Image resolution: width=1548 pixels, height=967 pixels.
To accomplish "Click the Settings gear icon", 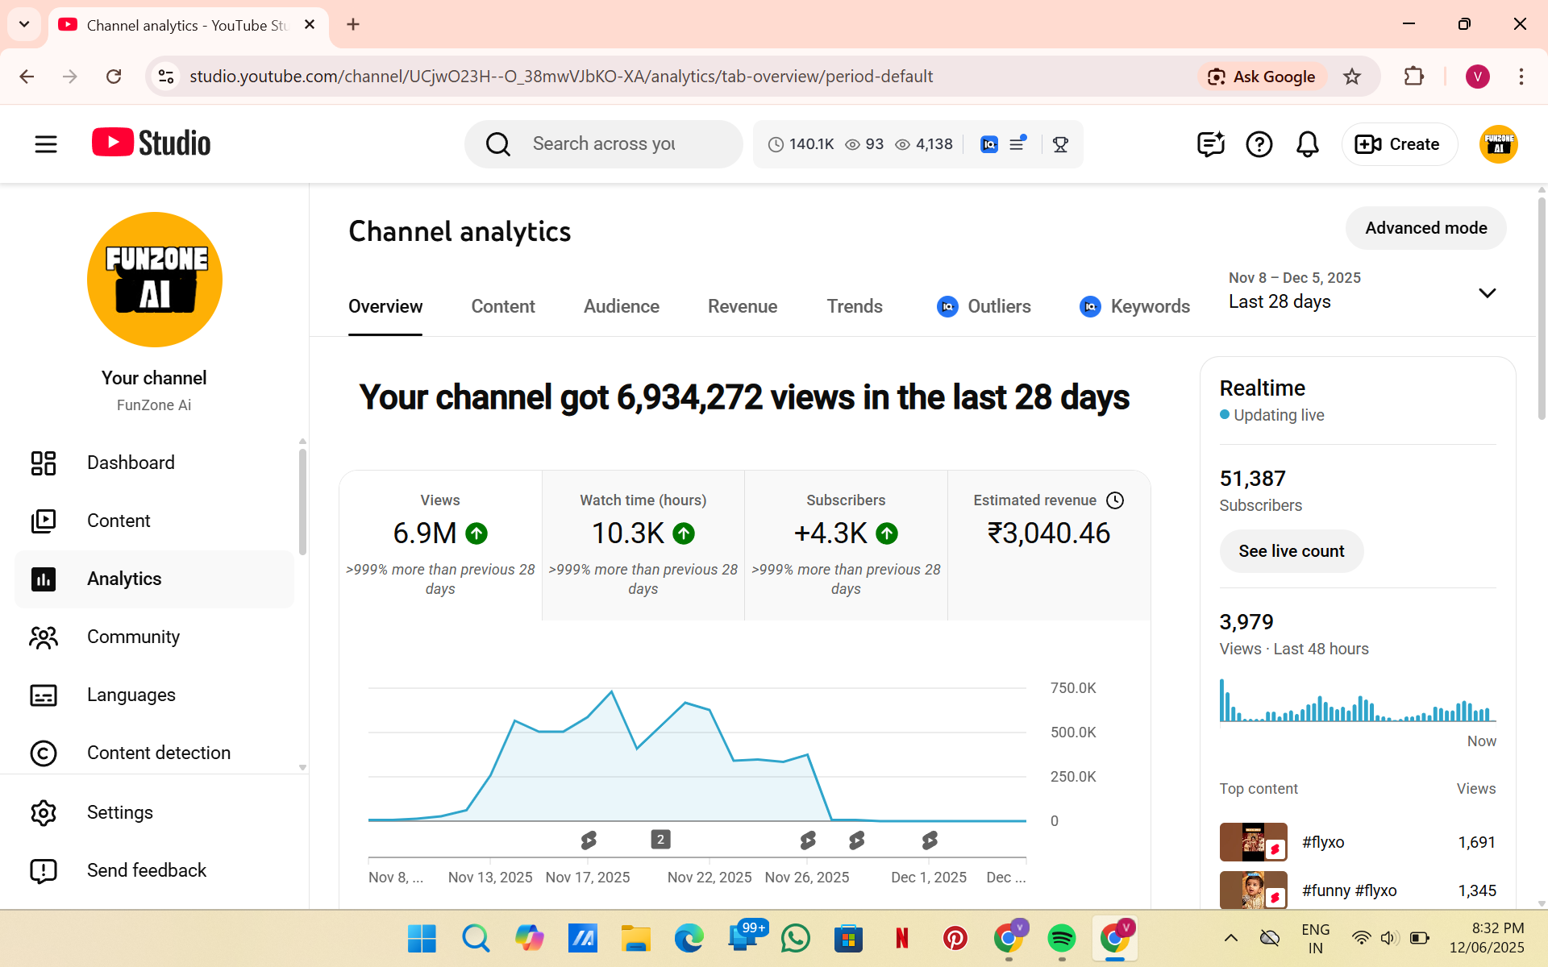I will click(44, 812).
